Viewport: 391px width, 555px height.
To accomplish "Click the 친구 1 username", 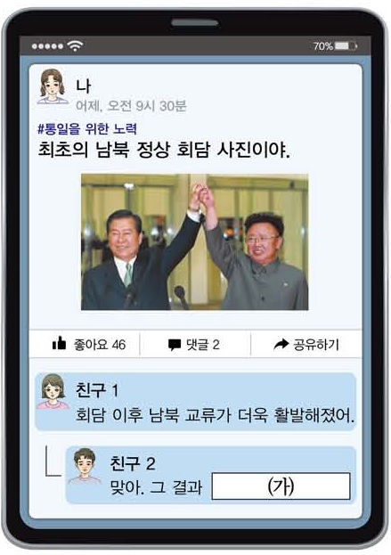I will click(x=97, y=389).
